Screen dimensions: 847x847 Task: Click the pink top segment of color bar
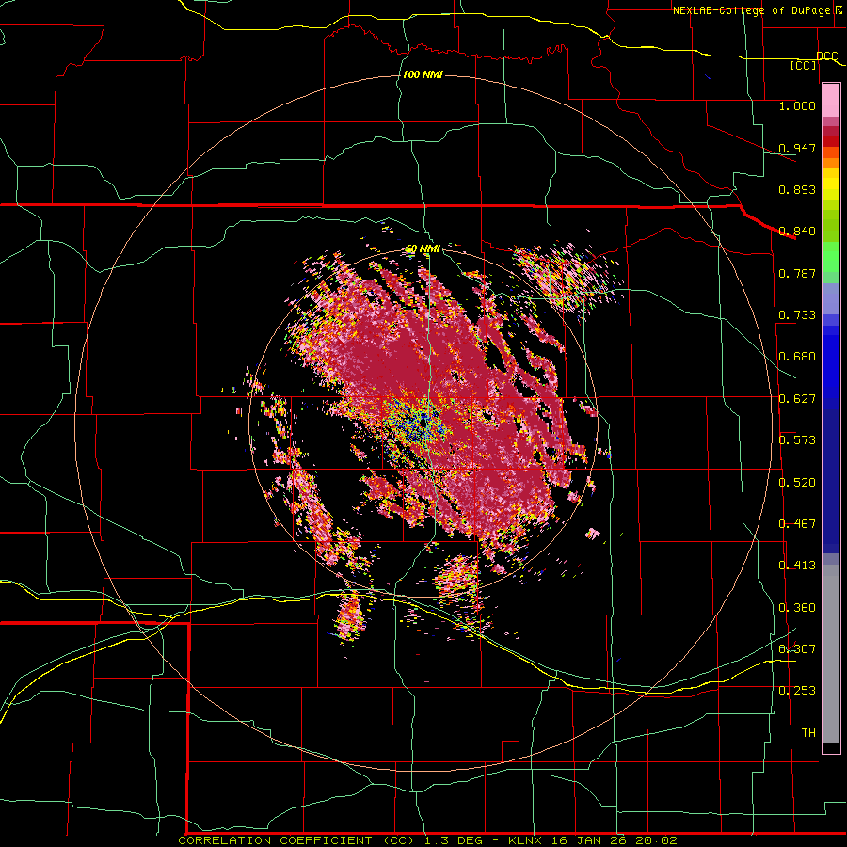tap(831, 100)
